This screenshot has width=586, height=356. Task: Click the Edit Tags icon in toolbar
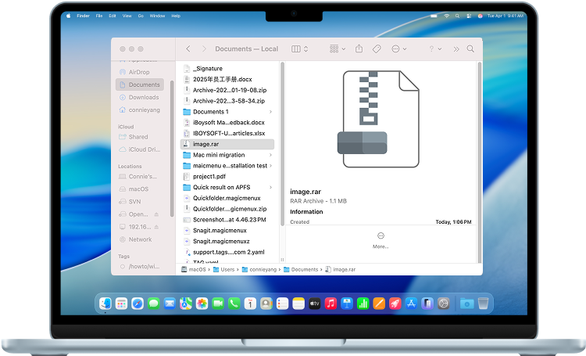[376, 49]
